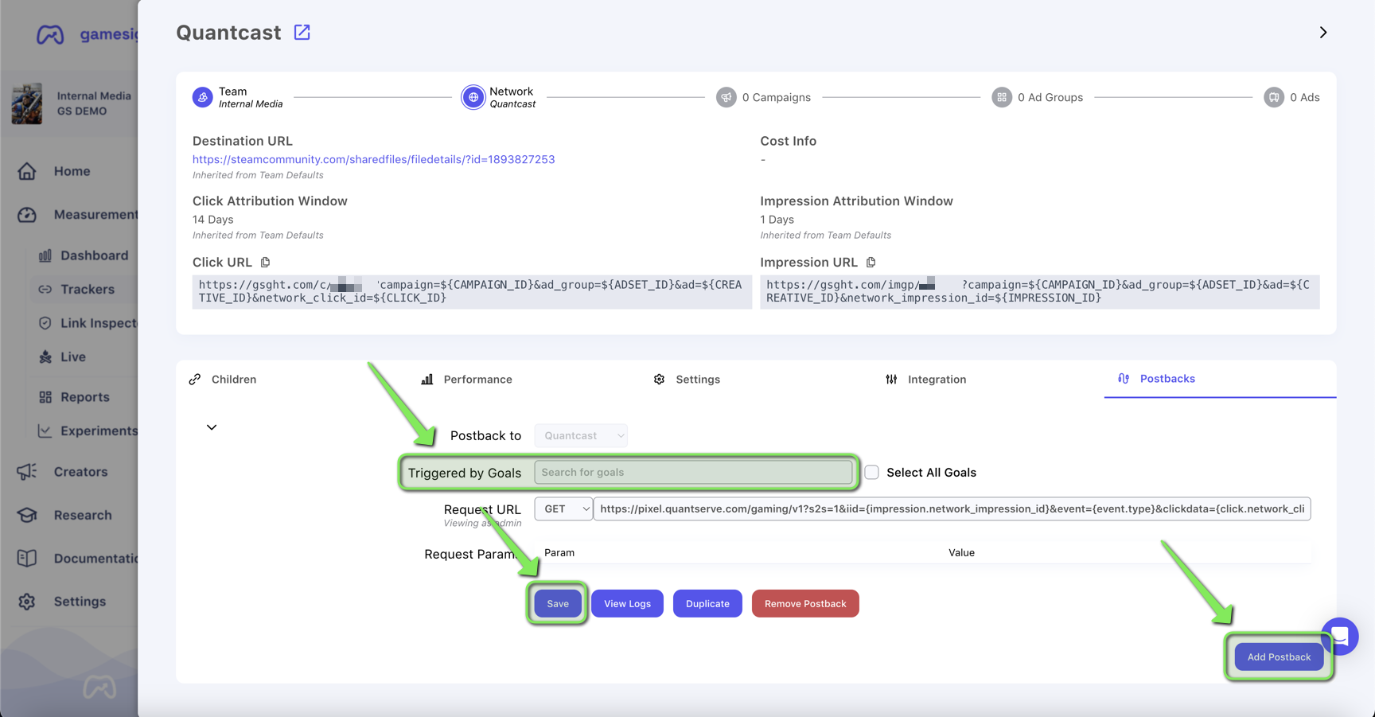This screenshot has height=717, width=1375.
Task: Click the Search for goals field
Action: [x=693, y=473]
